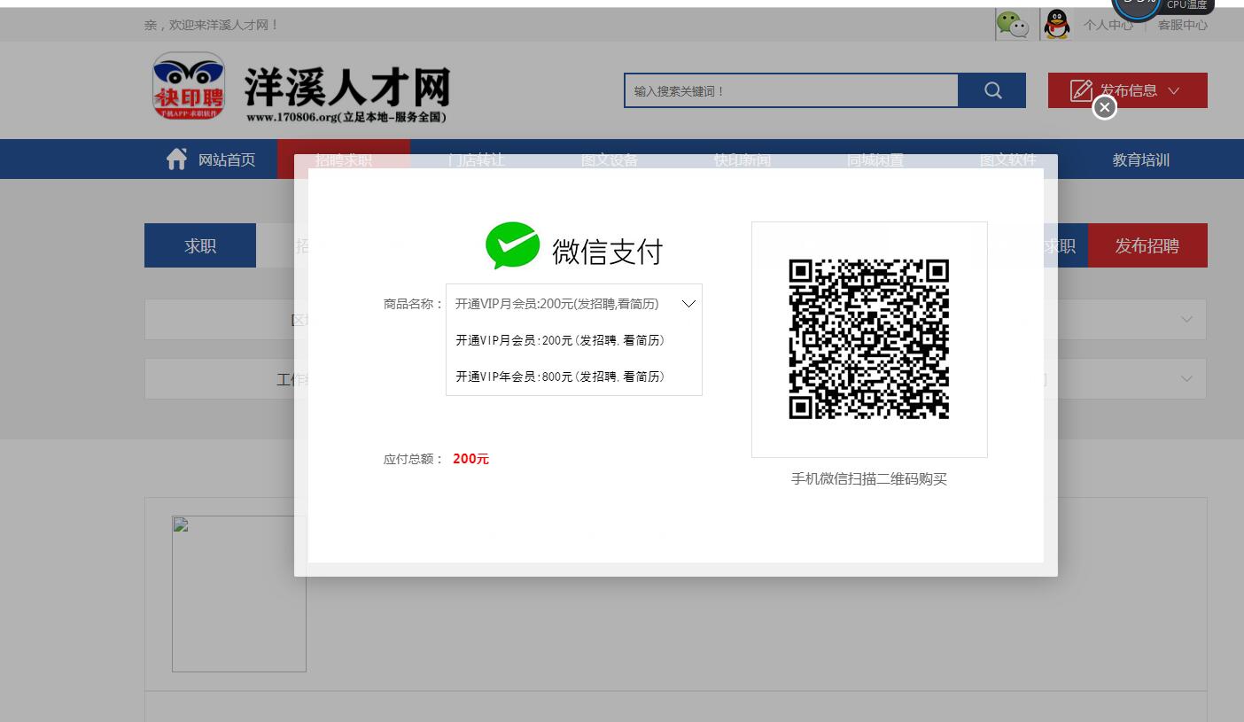Open 图文设备 navigation tab
1244x722 pixels.
click(610, 159)
